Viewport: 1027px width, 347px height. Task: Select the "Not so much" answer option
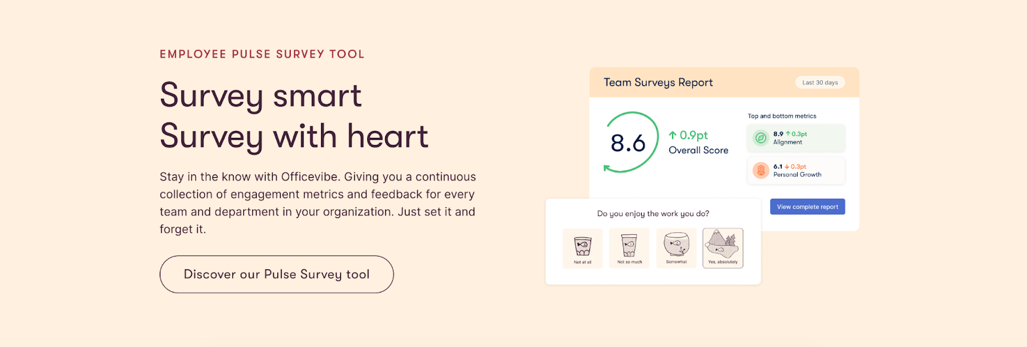coord(629,262)
